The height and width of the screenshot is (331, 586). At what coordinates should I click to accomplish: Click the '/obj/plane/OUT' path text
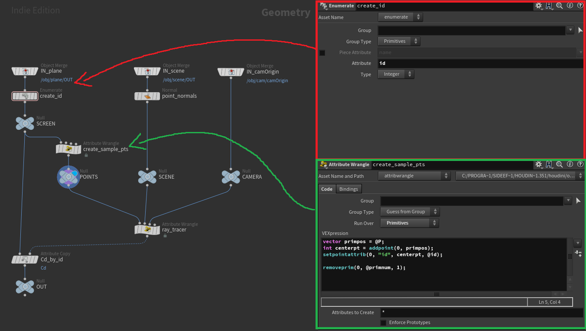point(57,80)
